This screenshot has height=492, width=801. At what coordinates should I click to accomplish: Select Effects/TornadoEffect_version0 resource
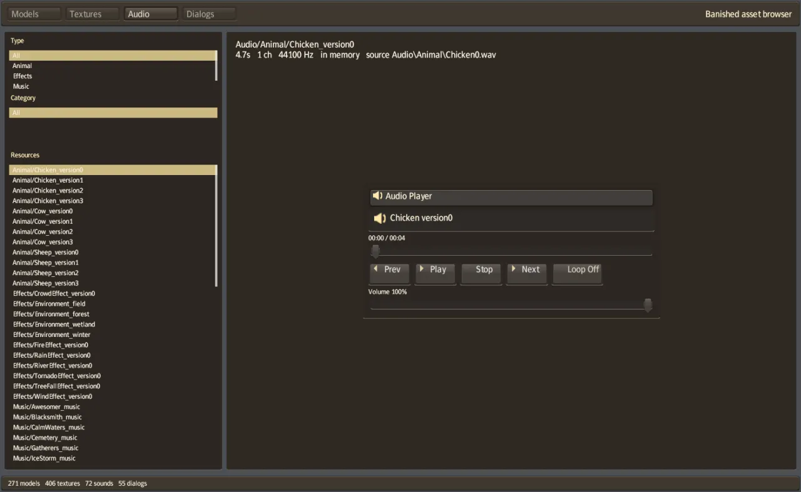coord(113,376)
